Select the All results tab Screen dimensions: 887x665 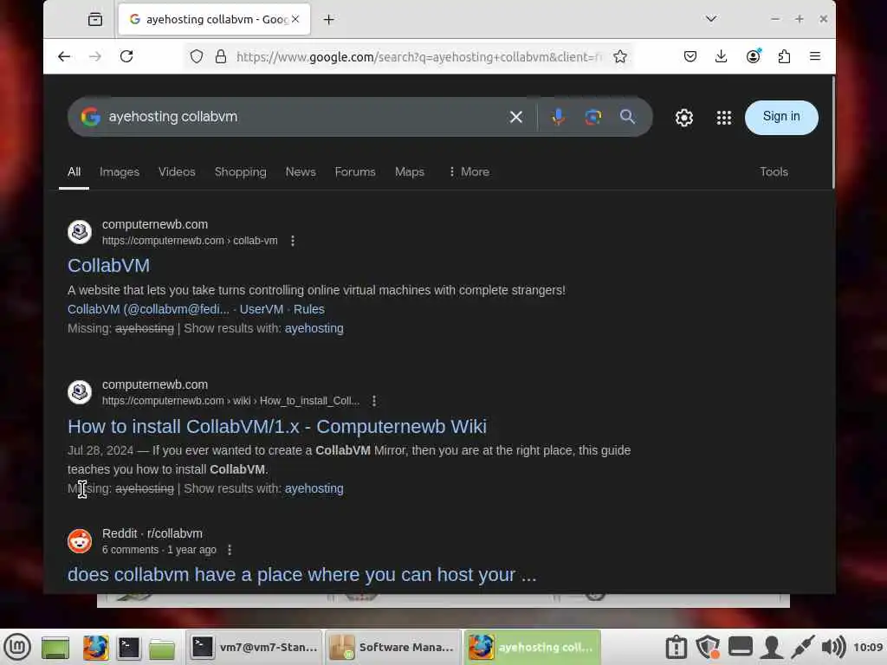(x=74, y=172)
